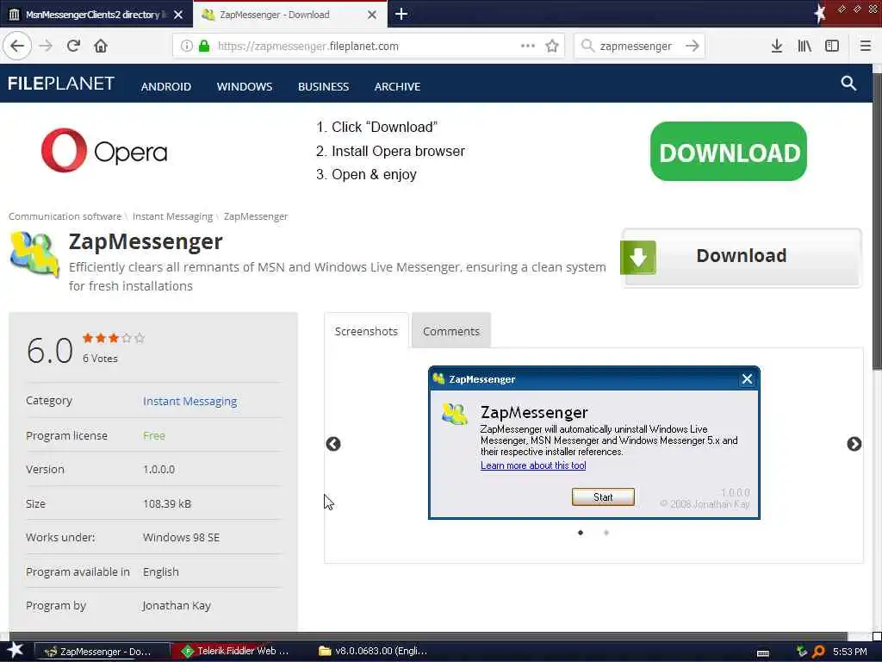The image size is (882, 662).
Task: Click the green padlock security icon
Action: pos(204,46)
